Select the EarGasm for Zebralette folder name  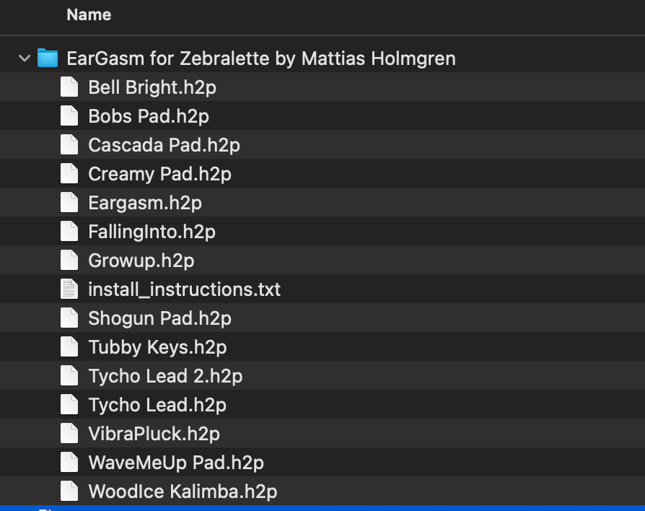[x=260, y=58]
